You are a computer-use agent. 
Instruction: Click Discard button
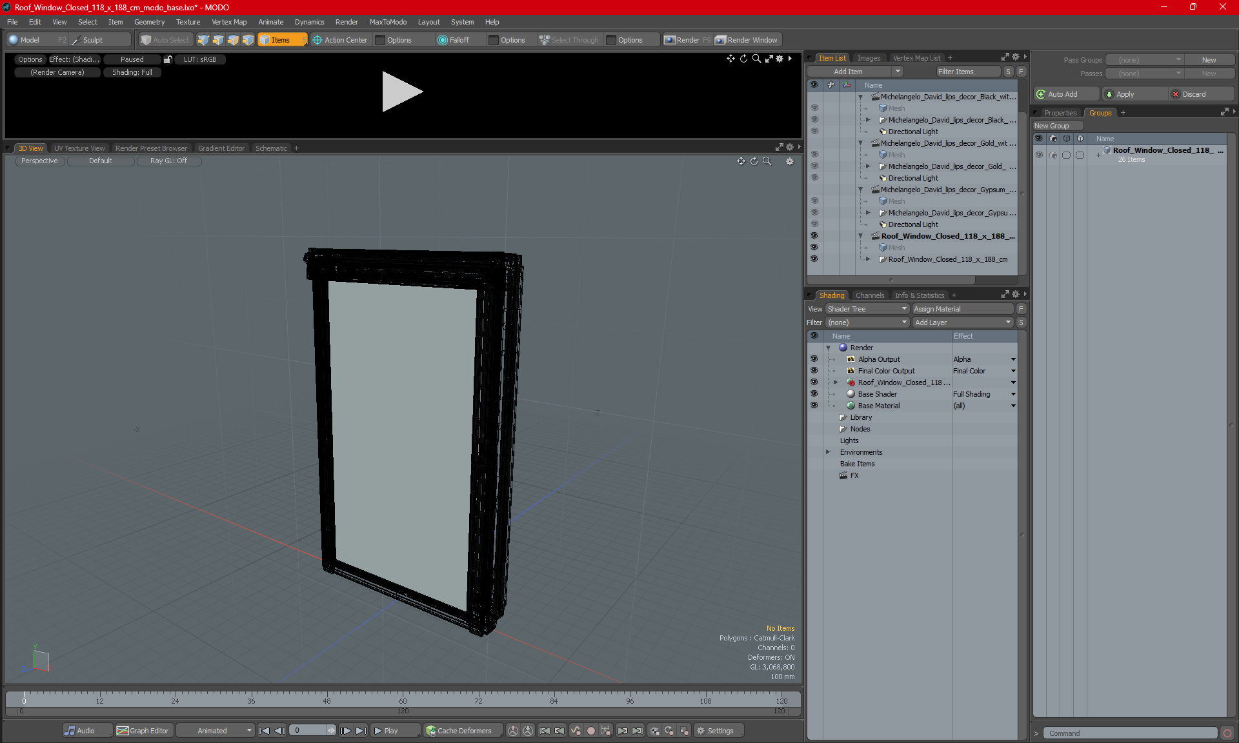point(1202,94)
